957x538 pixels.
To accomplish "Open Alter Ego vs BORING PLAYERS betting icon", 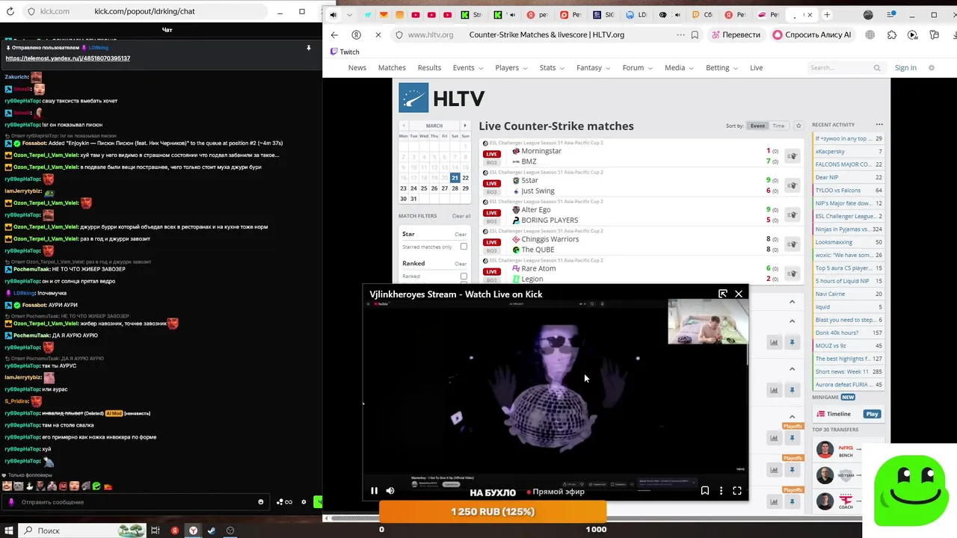I will coord(793,215).
